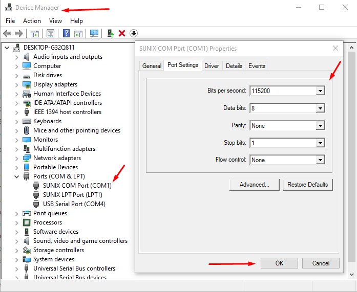This screenshot has height=292, width=357.
Task: Confirm settings with the OK button
Action: pos(279,263)
